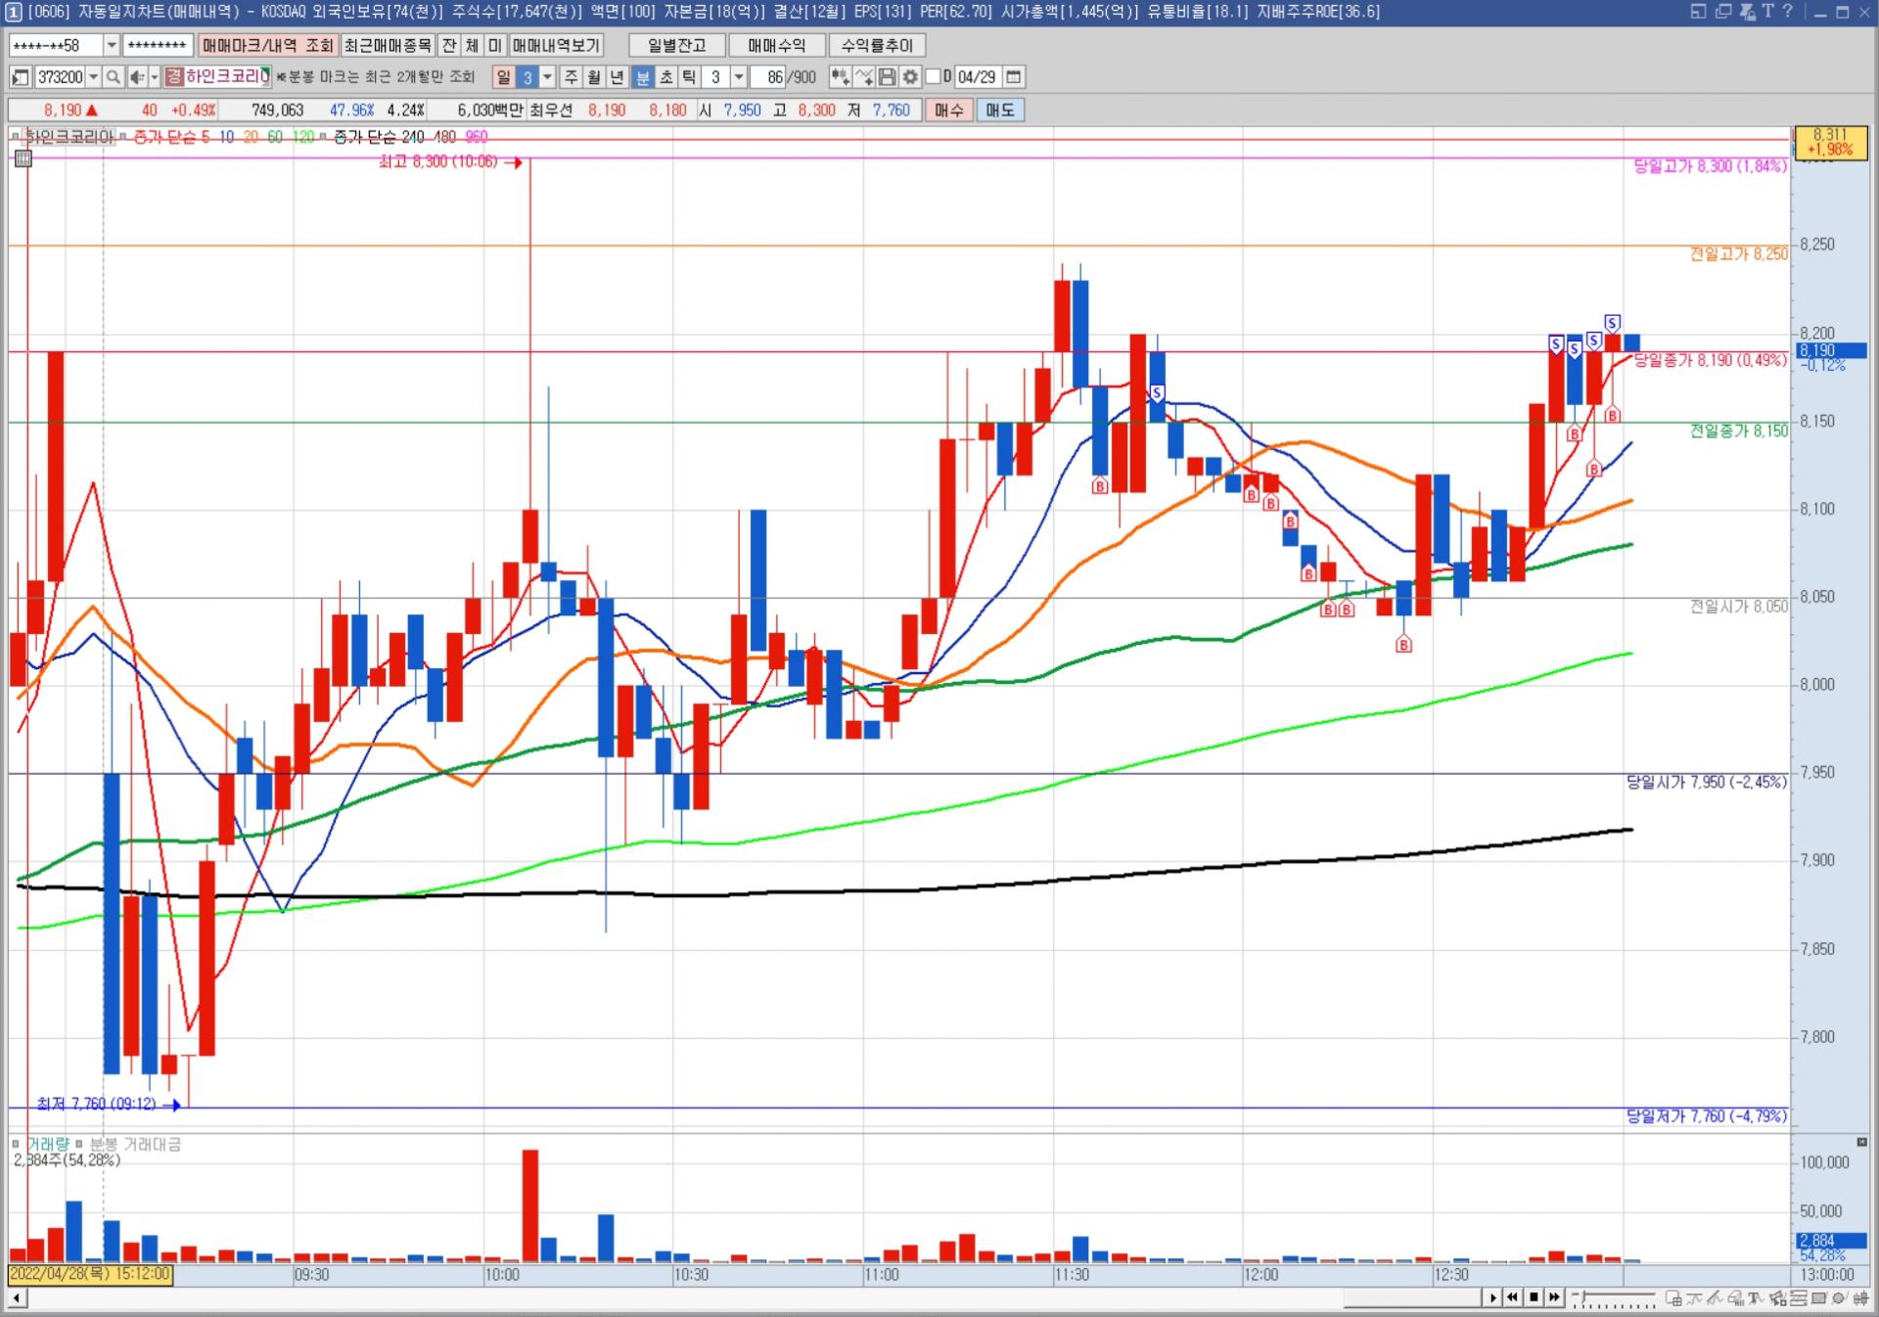Click the stock search magnifier icon
1879x1317 pixels.
114,77
